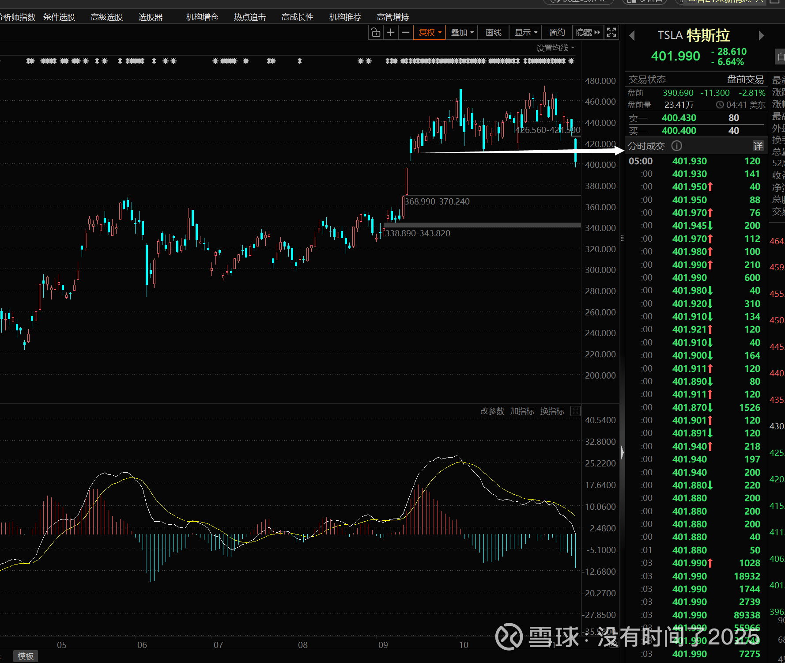Open the 分析师指数 menu
This screenshot has width=785, height=663.
point(18,17)
